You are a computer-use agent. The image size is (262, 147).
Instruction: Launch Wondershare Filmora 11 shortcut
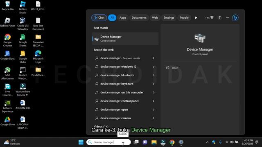click(23, 90)
